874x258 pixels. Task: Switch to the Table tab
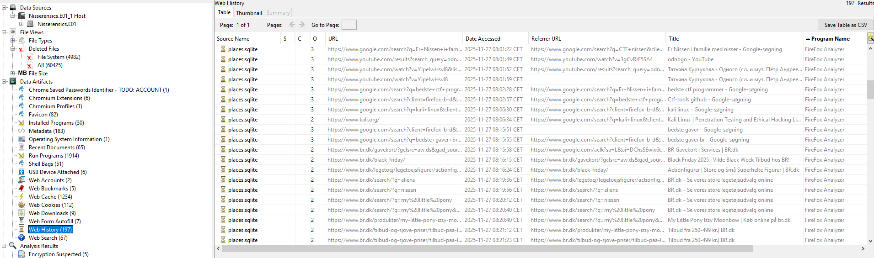click(224, 12)
